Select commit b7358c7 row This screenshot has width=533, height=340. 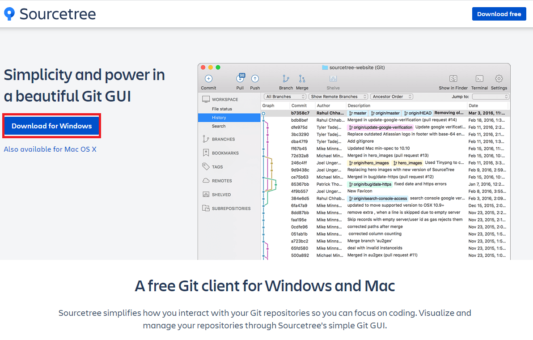[385, 113]
